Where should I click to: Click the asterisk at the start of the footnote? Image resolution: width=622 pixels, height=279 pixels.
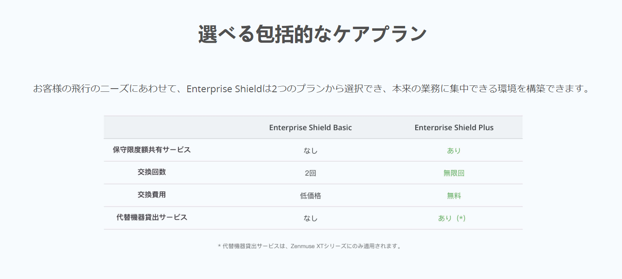click(219, 246)
